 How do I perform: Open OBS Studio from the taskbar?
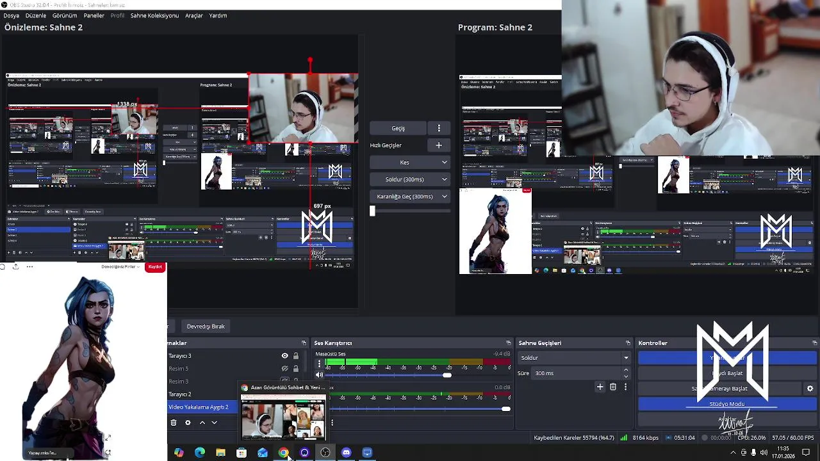tap(325, 453)
